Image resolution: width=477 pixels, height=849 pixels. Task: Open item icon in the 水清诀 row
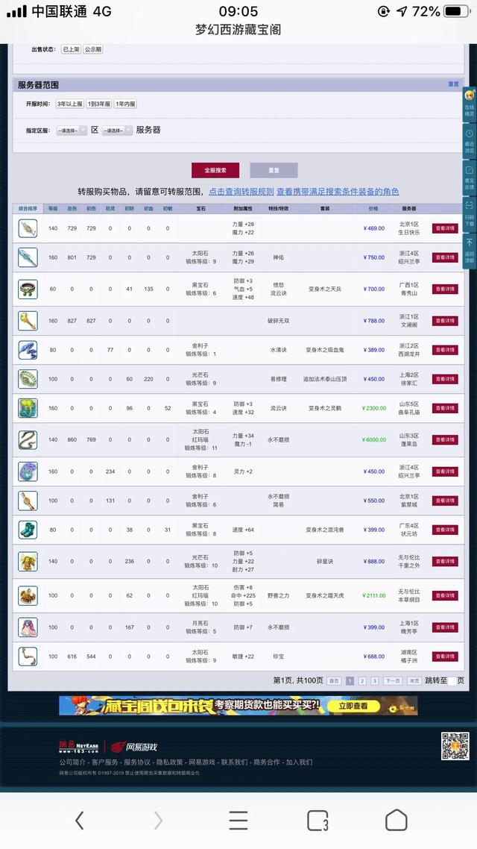28,350
